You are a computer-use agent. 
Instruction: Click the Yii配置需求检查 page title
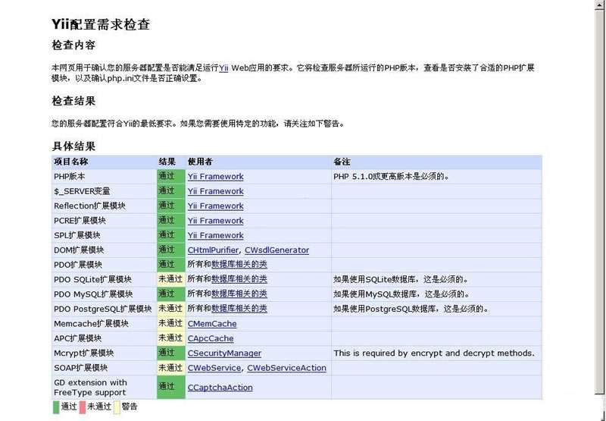[101, 24]
